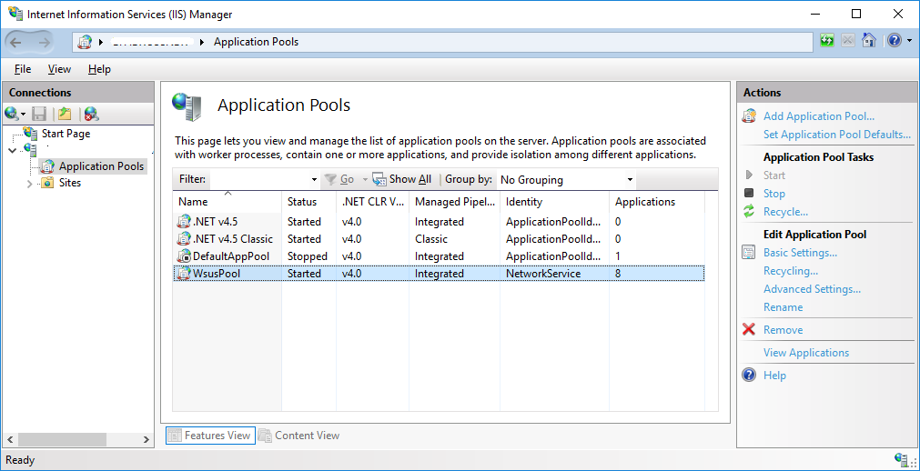Click the Recycle green arrows icon
This screenshot has height=471, width=920.
[749, 212]
